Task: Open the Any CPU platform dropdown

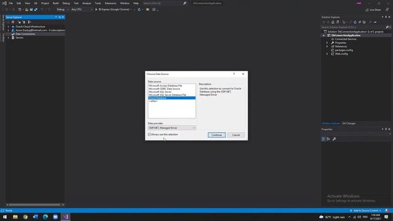Action: [x=82, y=10]
